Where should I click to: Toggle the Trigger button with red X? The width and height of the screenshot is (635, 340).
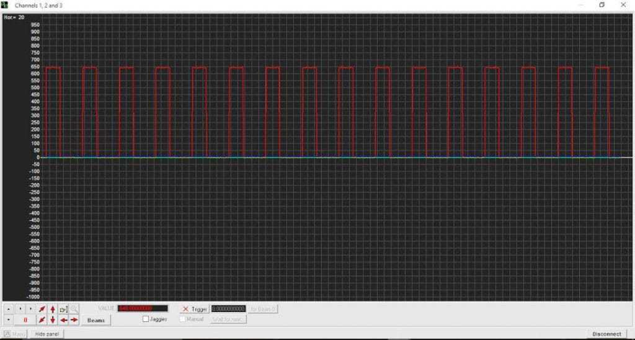click(x=195, y=309)
